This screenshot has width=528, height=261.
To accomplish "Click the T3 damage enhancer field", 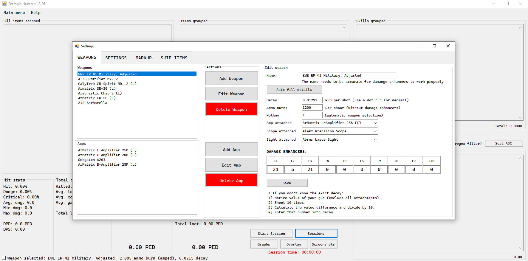I will [310, 169].
